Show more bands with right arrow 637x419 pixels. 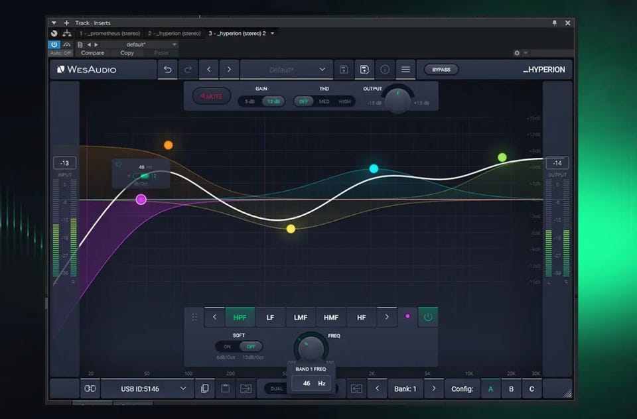pyautogui.click(x=387, y=317)
